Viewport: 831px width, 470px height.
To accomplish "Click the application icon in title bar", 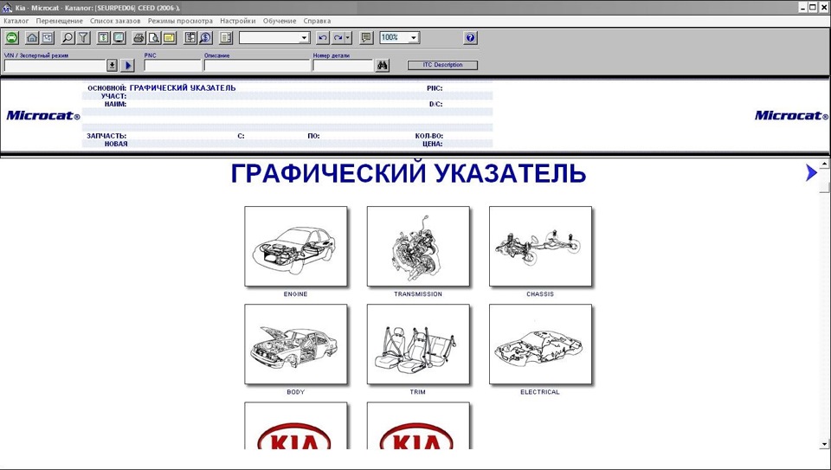I will [x=7, y=8].
